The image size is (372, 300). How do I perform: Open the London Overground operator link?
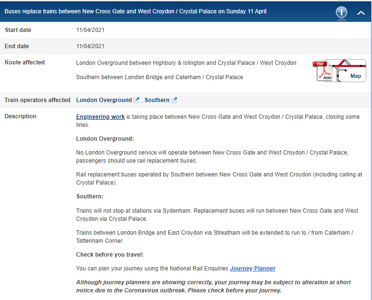click(104, 100)
